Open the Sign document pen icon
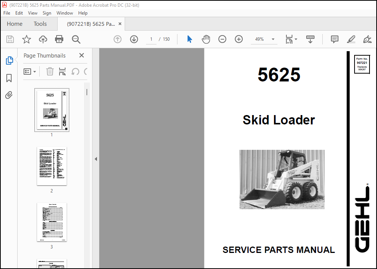This screenshot has width=377, height=269. (367, 39)
